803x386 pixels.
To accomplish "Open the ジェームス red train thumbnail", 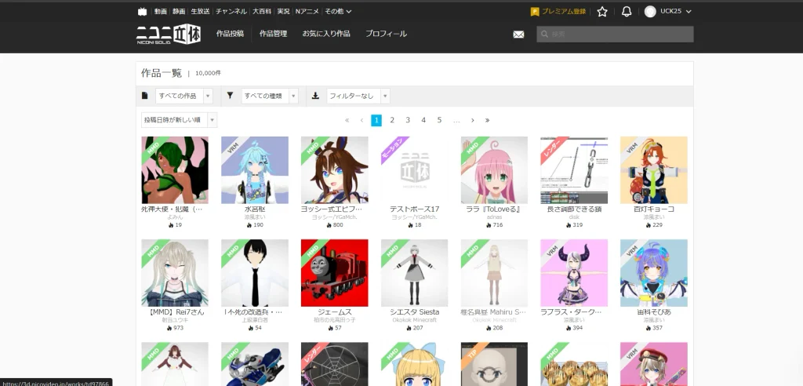I will point(334,273).
